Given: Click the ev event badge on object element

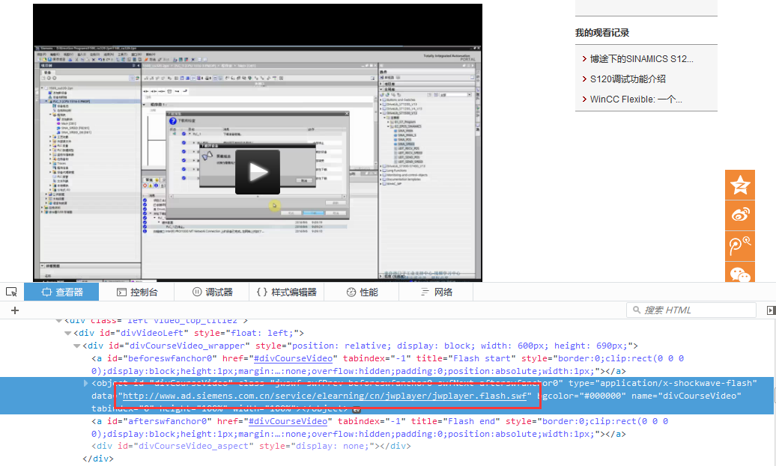Looking at the screenshot, I should coord(357,409).
